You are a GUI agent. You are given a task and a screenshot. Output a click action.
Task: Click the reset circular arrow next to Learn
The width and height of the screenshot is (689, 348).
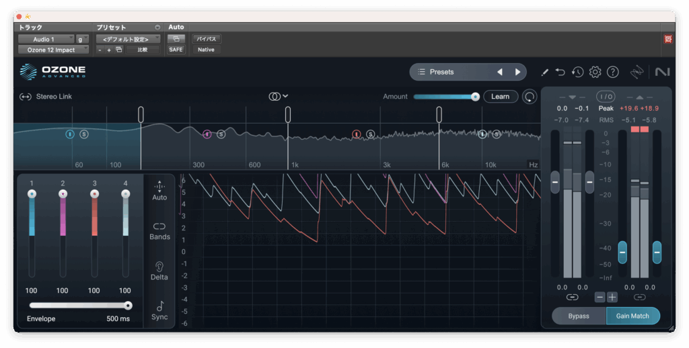point(530,97)
